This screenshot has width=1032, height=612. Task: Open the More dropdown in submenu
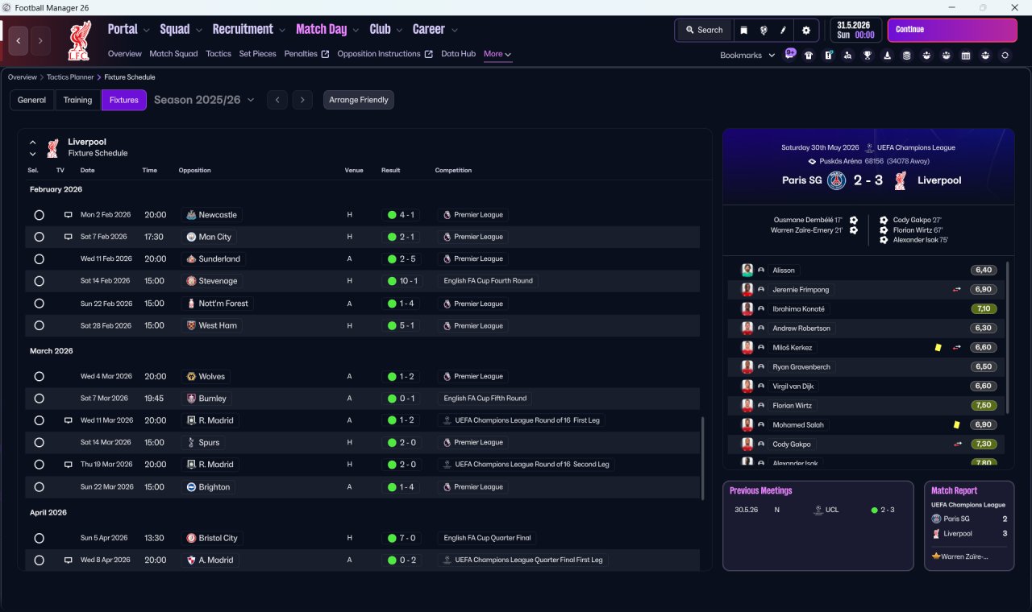(x=497, y=54)
